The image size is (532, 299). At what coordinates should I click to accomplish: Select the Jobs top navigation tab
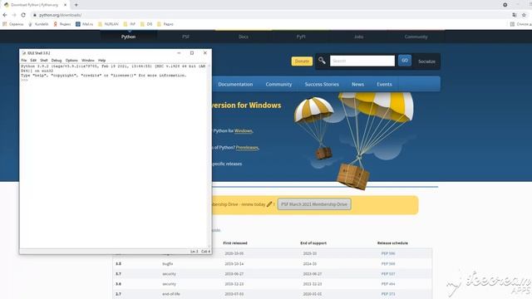tap(358, 37)
